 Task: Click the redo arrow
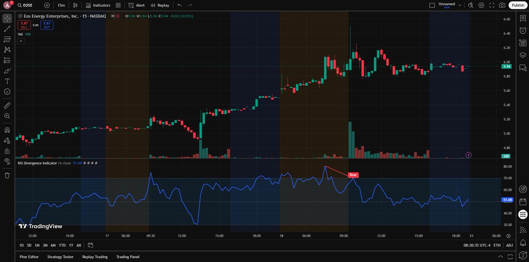(x=190, y=5)
